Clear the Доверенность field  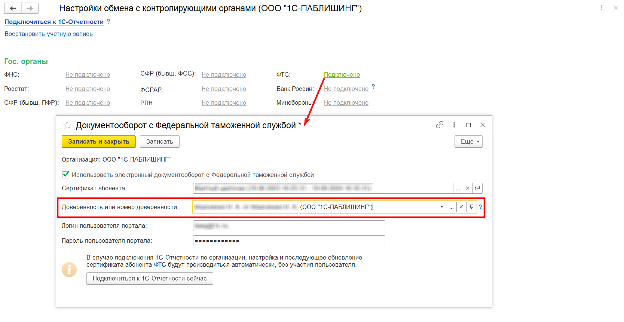461,207
